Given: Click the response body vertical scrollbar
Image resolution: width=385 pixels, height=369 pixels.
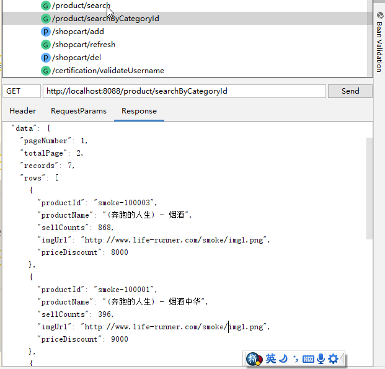Looking at the screenshot, I should tap(370, 188).
